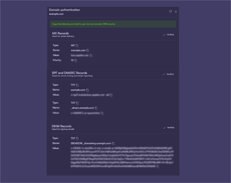Copy the SPF record Name example.com

(x=88, y=90)
